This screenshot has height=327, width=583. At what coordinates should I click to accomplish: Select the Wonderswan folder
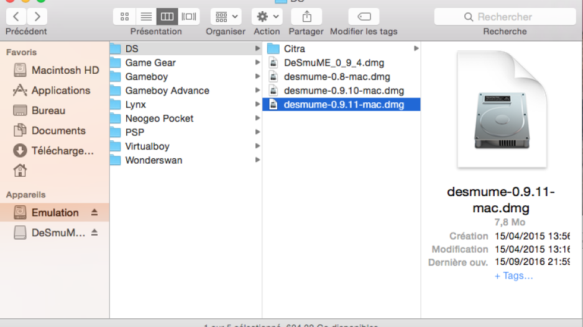(186, 160)
